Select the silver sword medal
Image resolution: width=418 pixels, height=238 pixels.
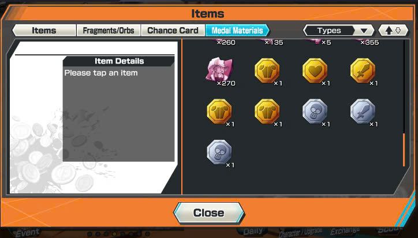(363, 111)
